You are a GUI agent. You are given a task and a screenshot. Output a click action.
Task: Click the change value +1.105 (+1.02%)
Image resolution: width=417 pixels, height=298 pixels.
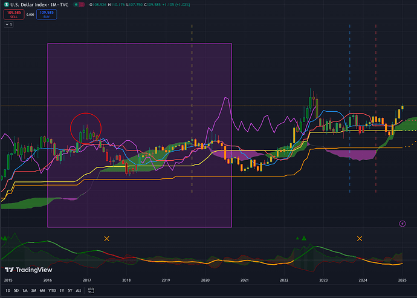point(176,4)
